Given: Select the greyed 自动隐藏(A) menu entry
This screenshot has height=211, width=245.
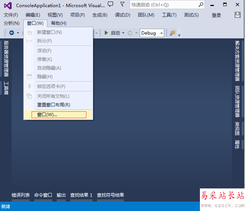Looking at the screenshot, I should click(x=58, y=68).
